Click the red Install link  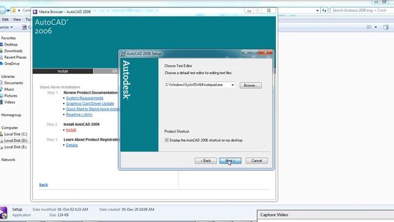tap(71, 130)
